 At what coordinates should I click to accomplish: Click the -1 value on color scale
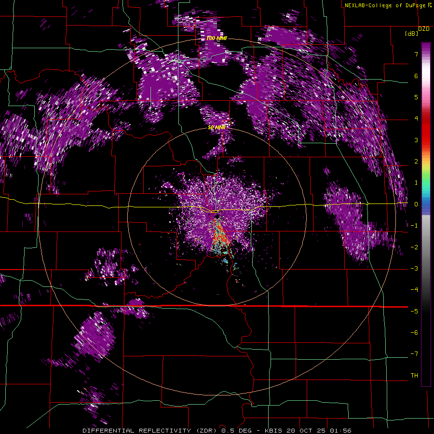pos(414,226)
